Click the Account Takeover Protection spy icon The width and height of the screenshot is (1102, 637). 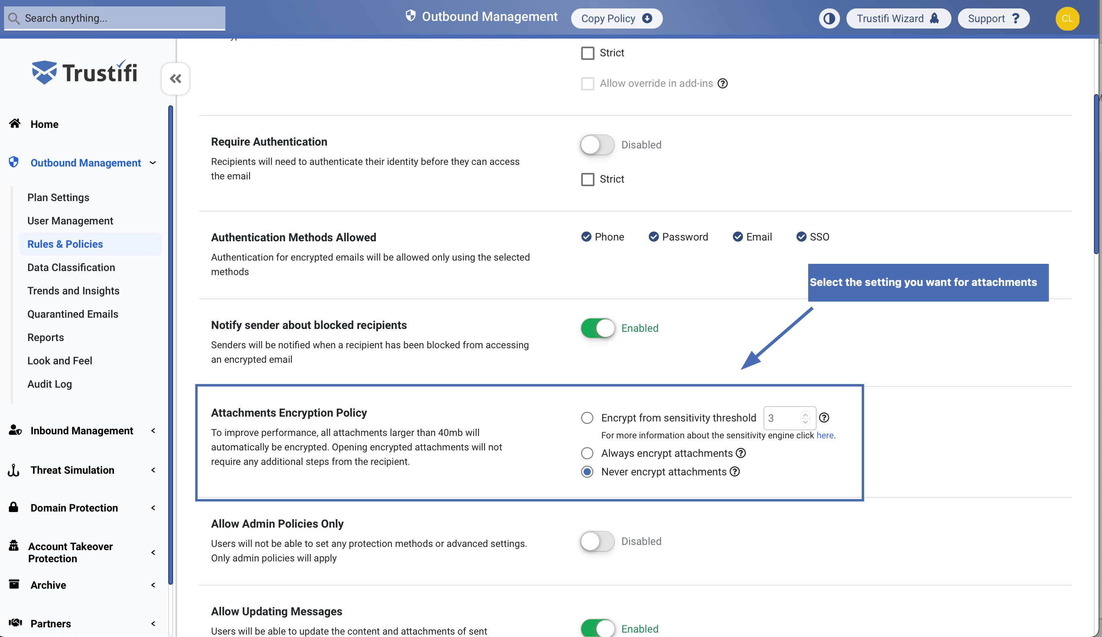(14, 546)
